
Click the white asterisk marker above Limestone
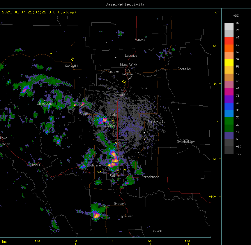pos(45,101)
